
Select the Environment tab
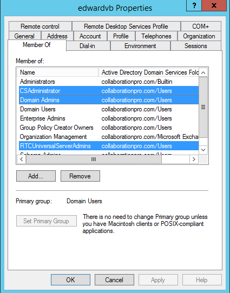tap(140, 46)
